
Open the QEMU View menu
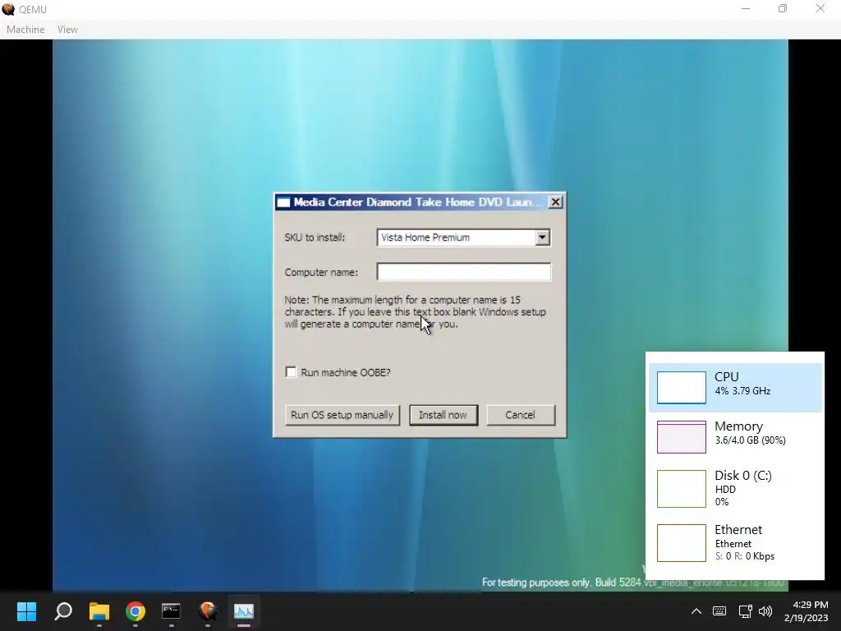coord(67,30)
